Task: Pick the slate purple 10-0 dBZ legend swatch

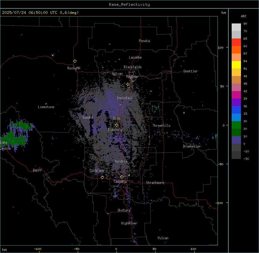Action: 236,140
